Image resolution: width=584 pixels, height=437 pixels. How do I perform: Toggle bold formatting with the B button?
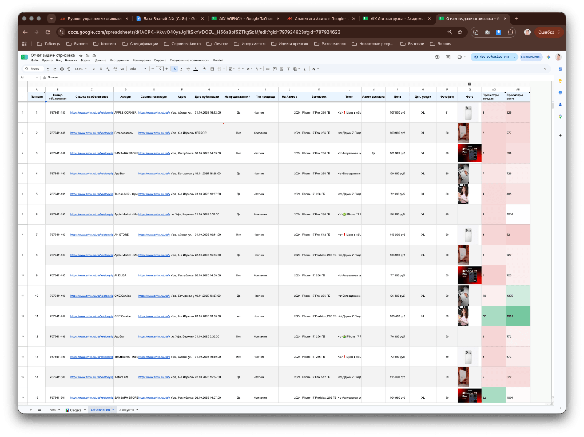[x=174, y=69]
